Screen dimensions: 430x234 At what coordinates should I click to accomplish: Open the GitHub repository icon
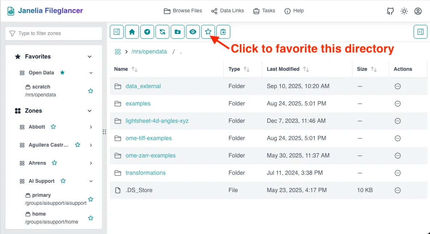click(390, 11)
